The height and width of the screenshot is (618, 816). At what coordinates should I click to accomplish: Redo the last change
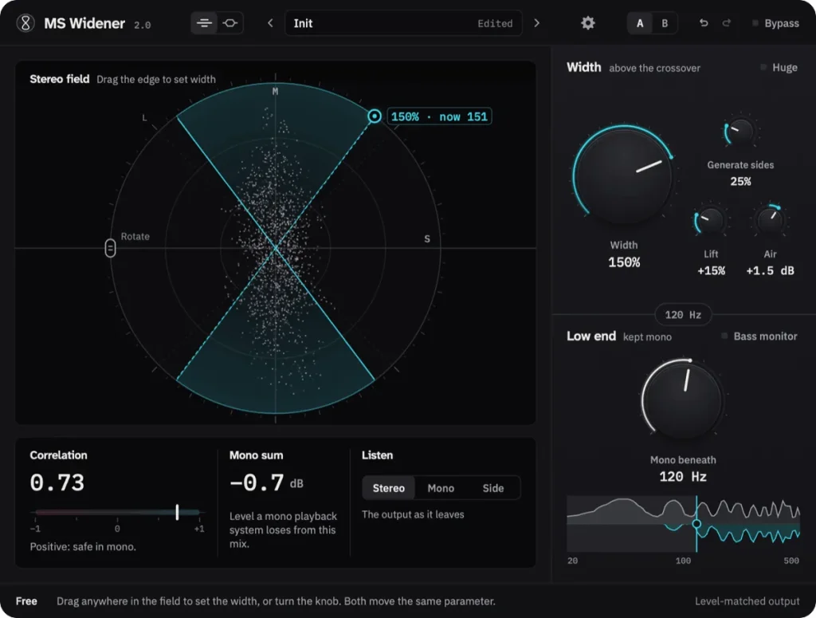(727, 23)
